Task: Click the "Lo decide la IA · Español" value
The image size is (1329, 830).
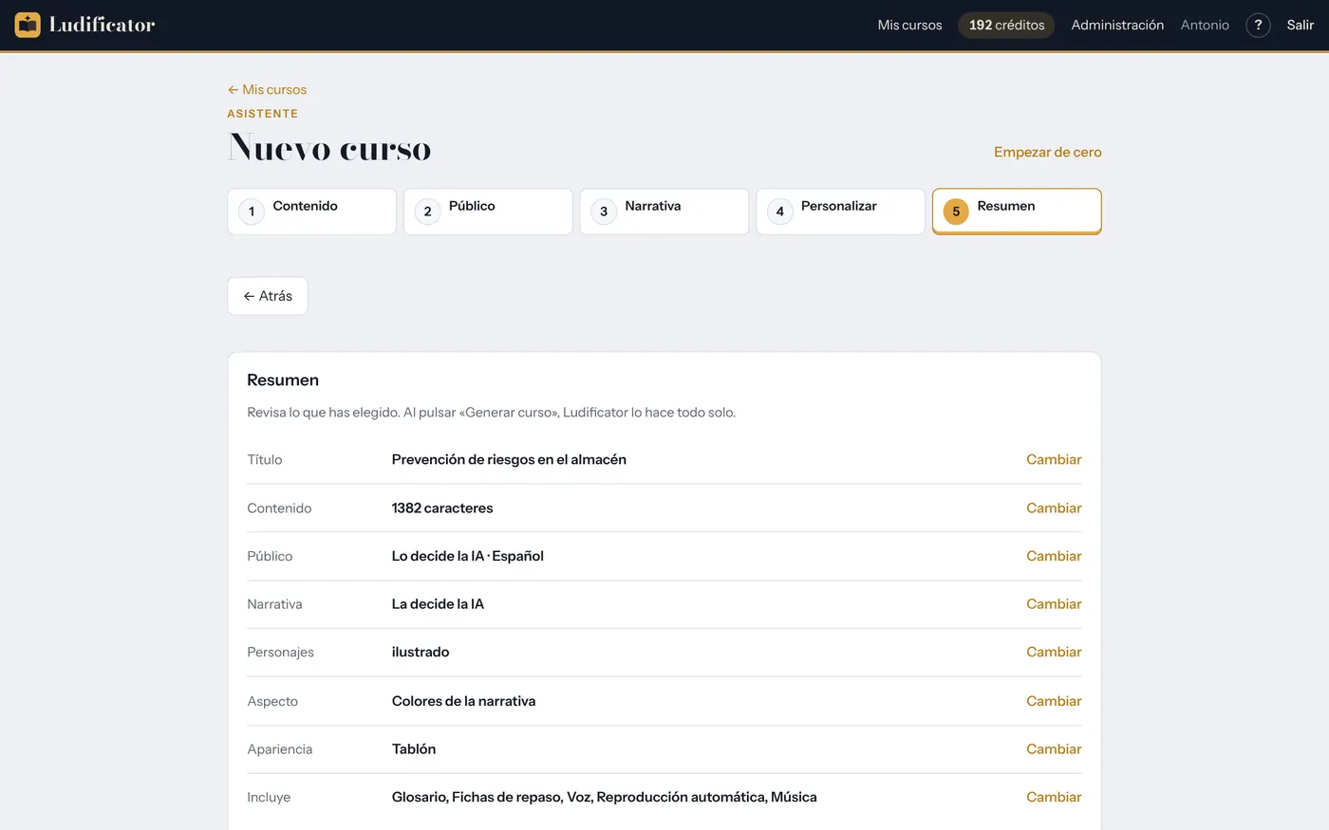Action: pos(468,556)
